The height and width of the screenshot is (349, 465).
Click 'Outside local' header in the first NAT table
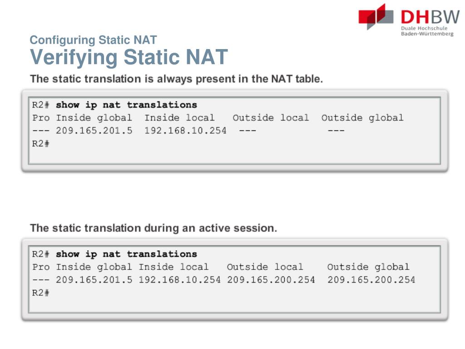coord(271,118)
